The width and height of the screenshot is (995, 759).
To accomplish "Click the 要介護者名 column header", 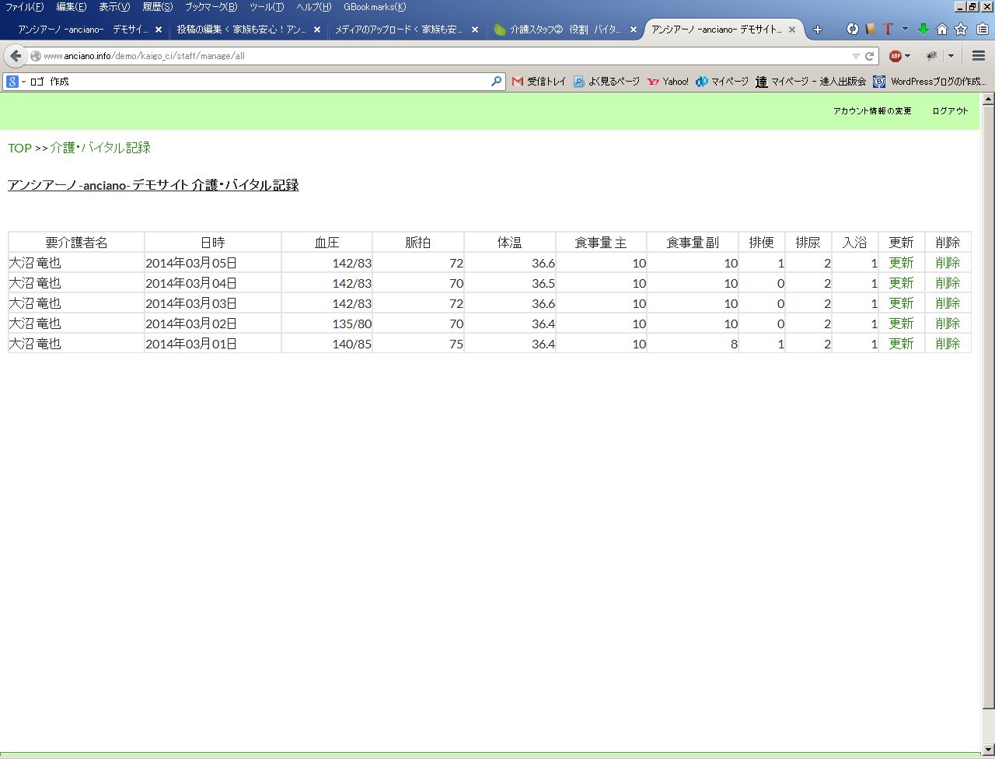I will click(76, 243).
